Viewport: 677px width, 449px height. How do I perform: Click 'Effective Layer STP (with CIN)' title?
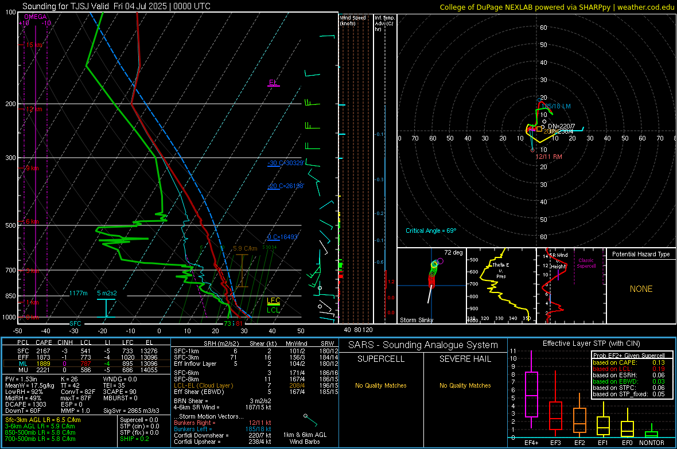pyautogui.click(x=592, y=343)
